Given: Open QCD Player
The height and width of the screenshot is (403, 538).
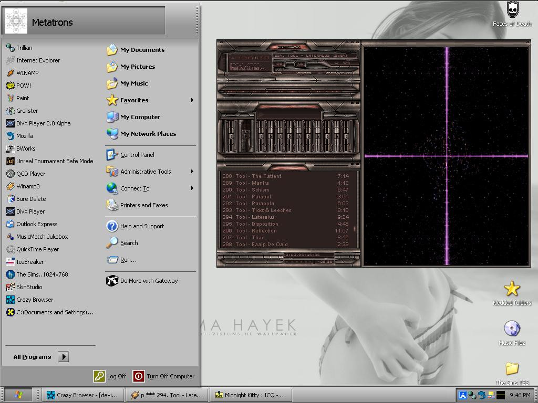Looking at the screenshot, I should pyautogui.click(x=26, y=174).
